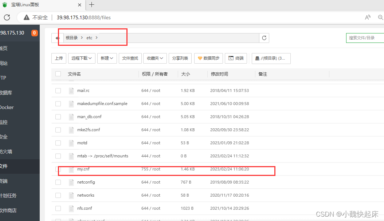Open the 收藏夹 dropdown
Image resolution: width=384 pixels, height=221 pixels.
155,59
